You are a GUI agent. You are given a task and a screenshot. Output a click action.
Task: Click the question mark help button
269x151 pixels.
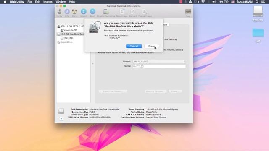click(61, 119)
